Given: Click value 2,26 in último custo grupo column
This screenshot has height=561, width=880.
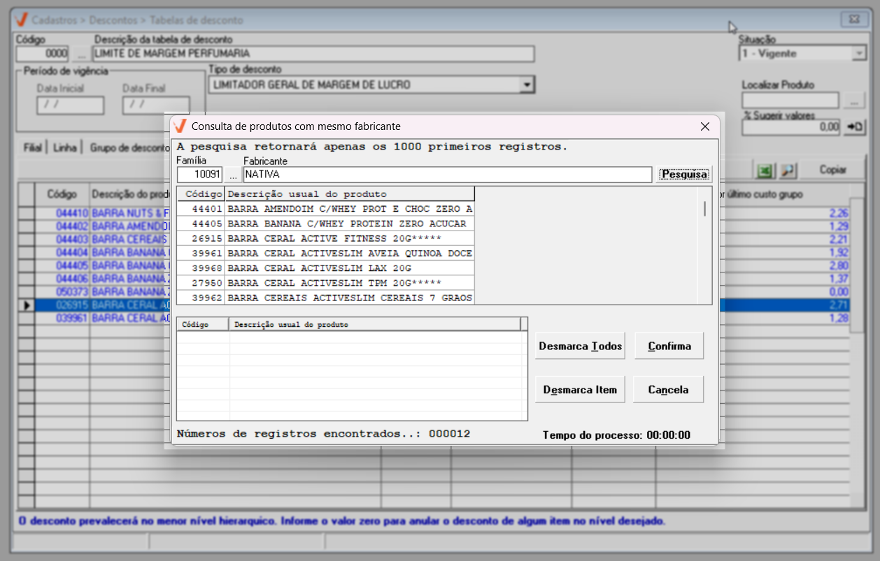Looking at the screenshot, I should [x=838, y=213].
